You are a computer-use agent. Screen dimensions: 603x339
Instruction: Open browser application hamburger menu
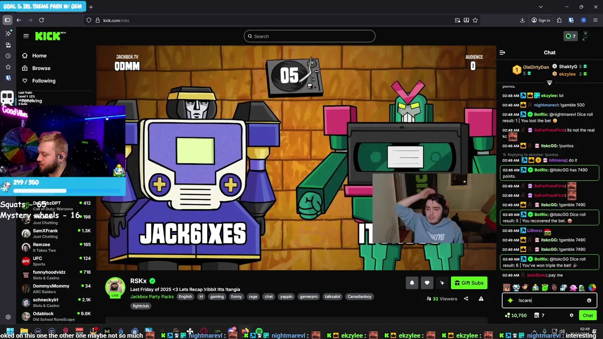(x=596, y=20)
